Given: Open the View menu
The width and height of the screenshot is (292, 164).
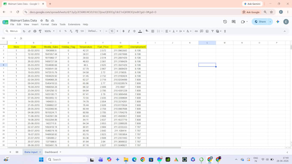Looking at the screenshot, I should (27, 24).
